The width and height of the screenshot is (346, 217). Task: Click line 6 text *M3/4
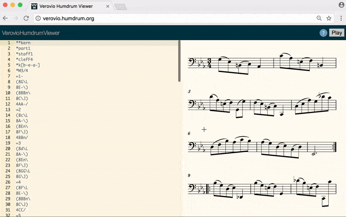22,70
